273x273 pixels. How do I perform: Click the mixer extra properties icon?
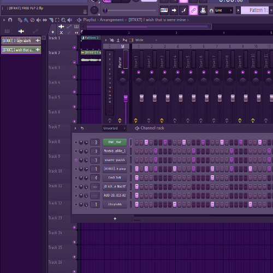131,40
